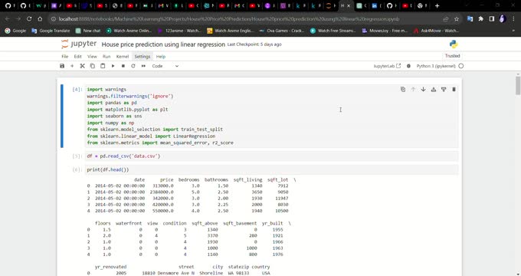Open the Google bookmark

tap(15, 31)
